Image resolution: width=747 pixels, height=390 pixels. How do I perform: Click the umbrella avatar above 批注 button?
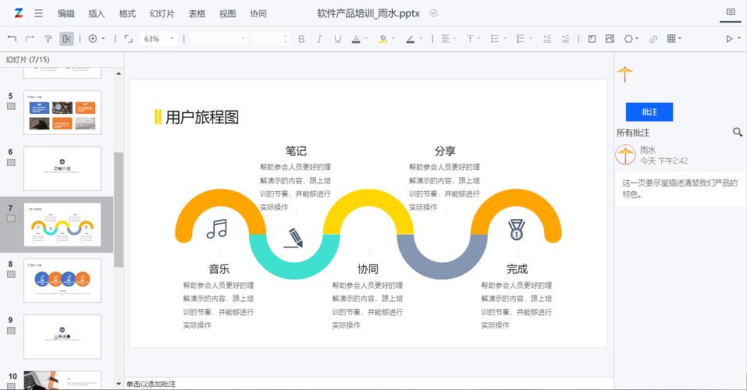[624, 74]
